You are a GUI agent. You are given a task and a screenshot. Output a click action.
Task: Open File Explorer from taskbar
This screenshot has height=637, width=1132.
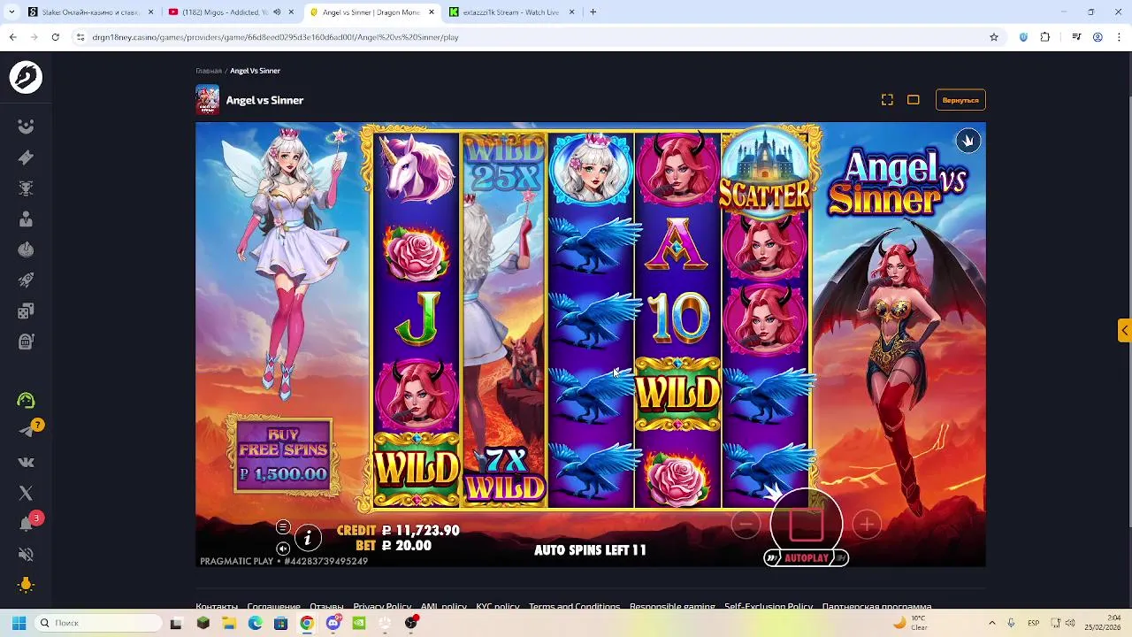click(x=229, y=623)
